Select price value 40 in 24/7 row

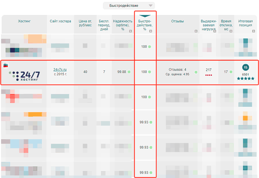coord(85,72)
